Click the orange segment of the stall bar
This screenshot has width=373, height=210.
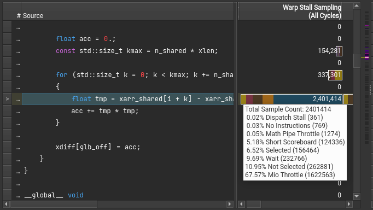pos(268,99)
